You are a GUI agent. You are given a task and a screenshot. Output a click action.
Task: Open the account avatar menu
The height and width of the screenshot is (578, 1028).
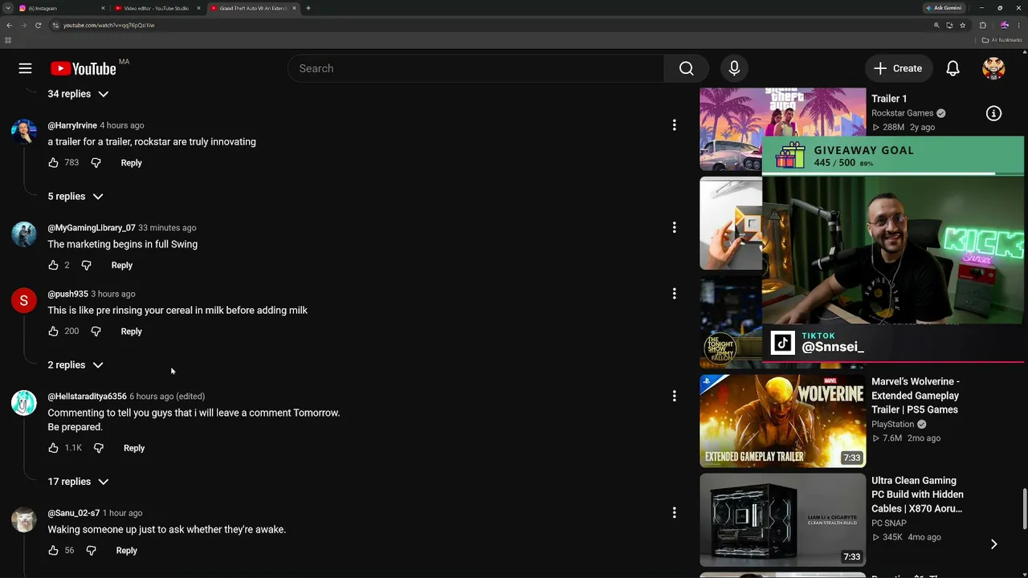pos(993,68)
